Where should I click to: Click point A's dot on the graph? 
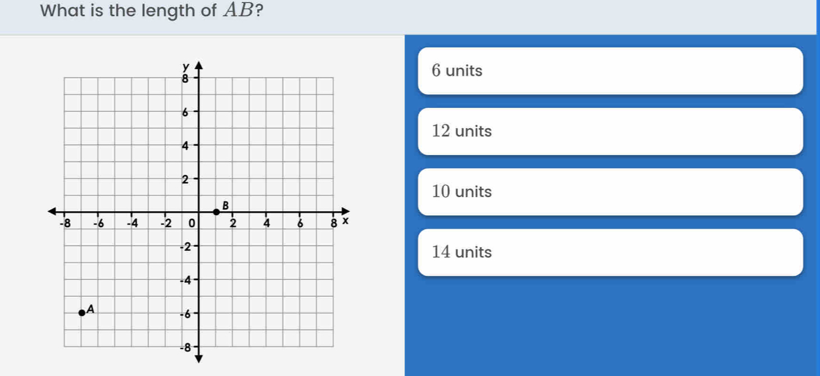click(x=82, y=313)
